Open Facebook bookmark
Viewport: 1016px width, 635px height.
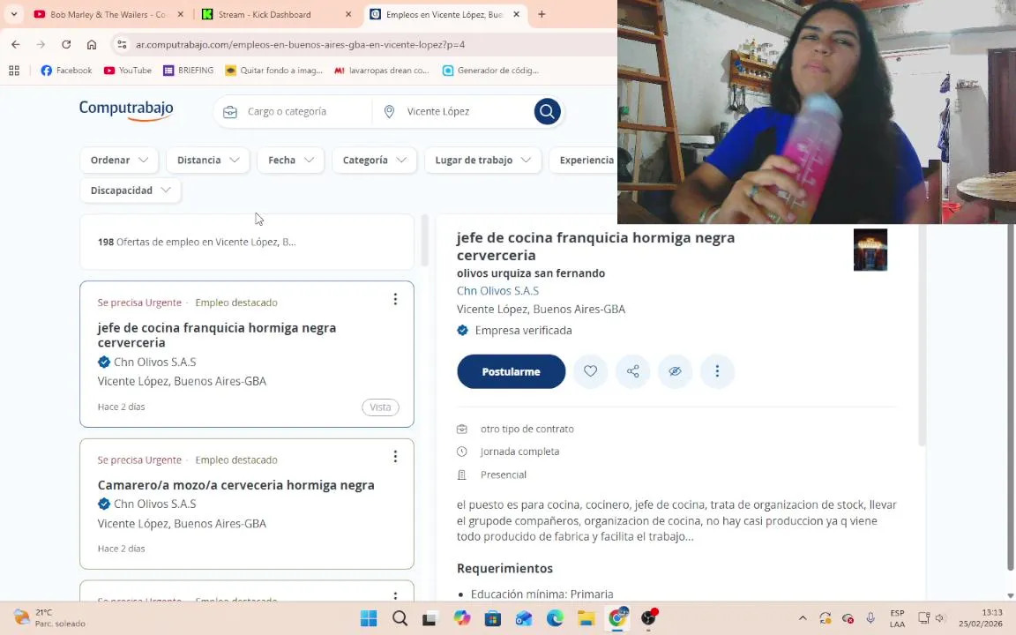66,71
